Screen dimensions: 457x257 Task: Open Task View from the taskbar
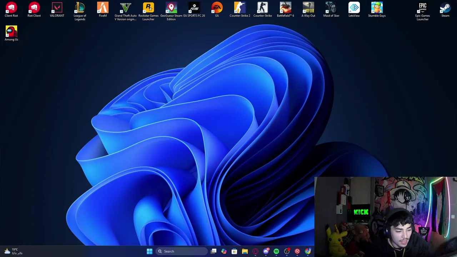[x=214, y=251]
